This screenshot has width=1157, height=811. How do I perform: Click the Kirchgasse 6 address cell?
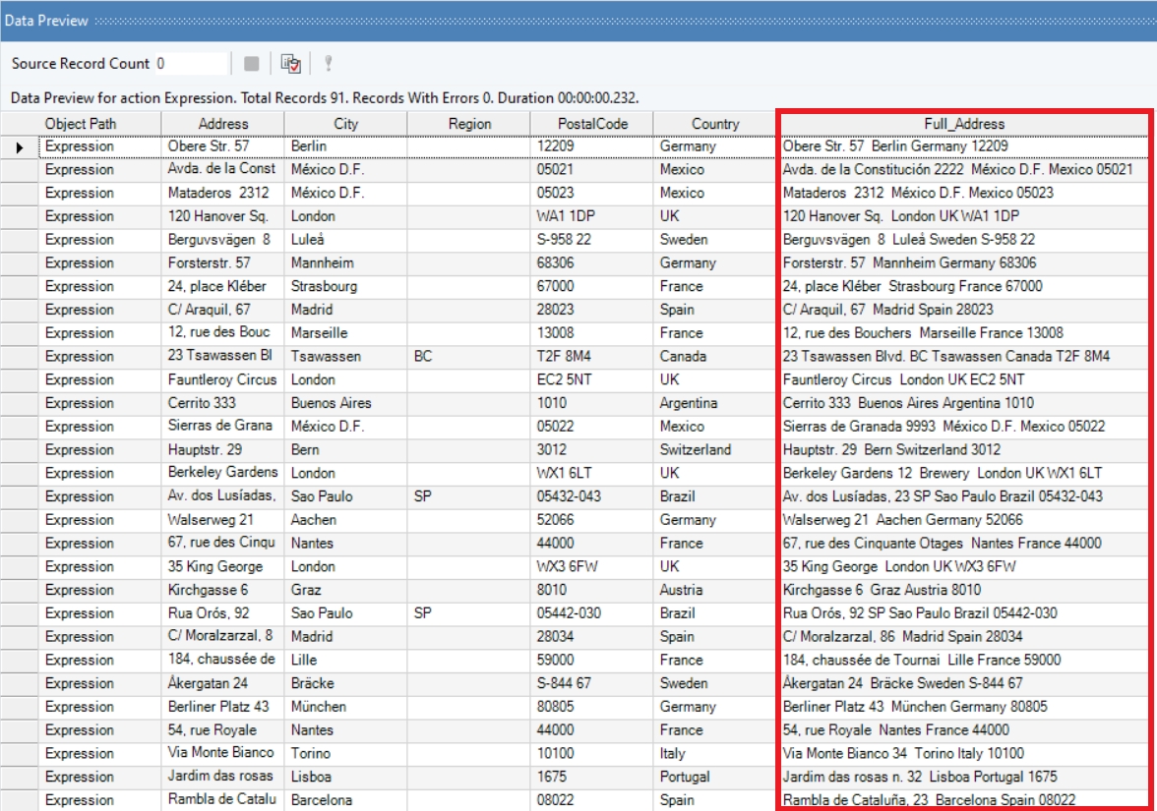223,590
